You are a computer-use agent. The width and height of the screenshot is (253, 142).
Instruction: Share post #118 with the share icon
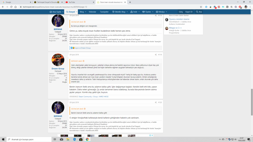[x=156, y=15]
